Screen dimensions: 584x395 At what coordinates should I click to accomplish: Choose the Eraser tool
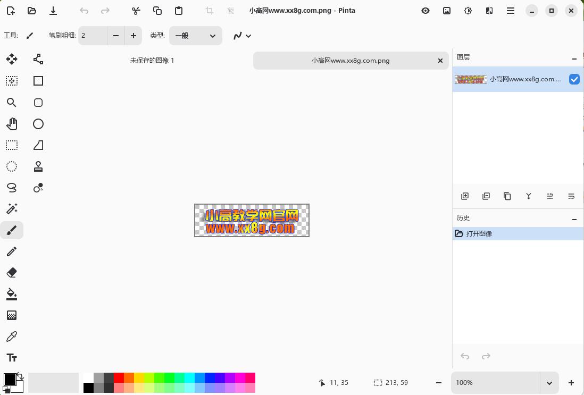coord(12,273)
